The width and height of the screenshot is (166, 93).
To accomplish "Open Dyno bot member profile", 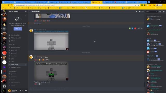I will click(155, 41).
